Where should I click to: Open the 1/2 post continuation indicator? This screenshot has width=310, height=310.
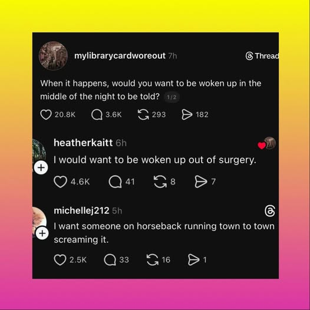click(172, 97)
